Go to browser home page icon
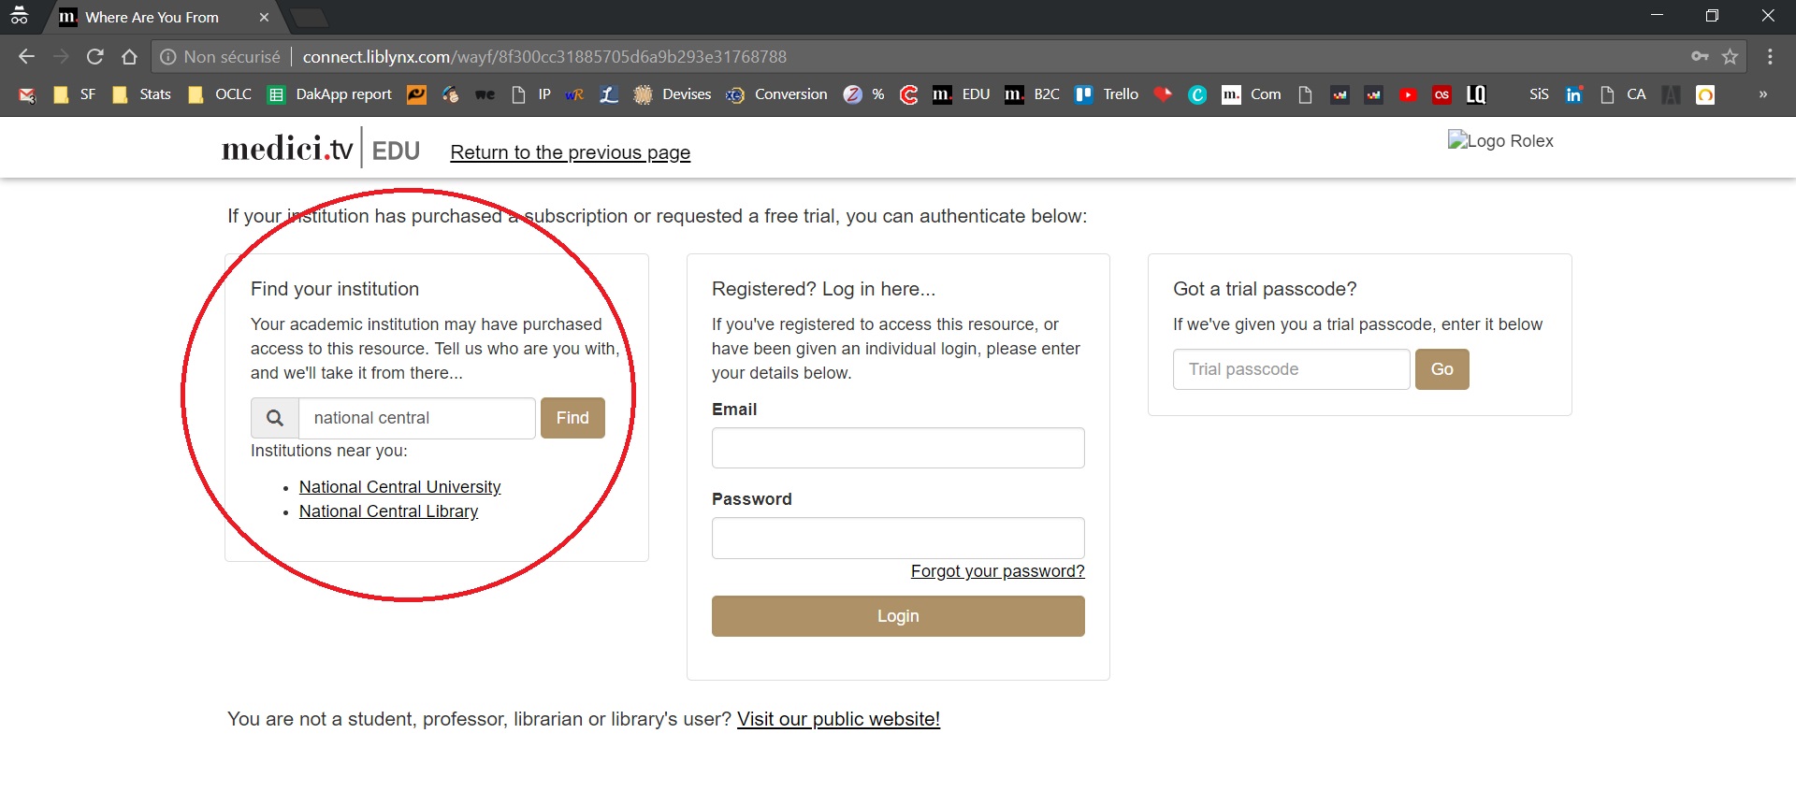 pyautogui.click(x=129, y=57)
